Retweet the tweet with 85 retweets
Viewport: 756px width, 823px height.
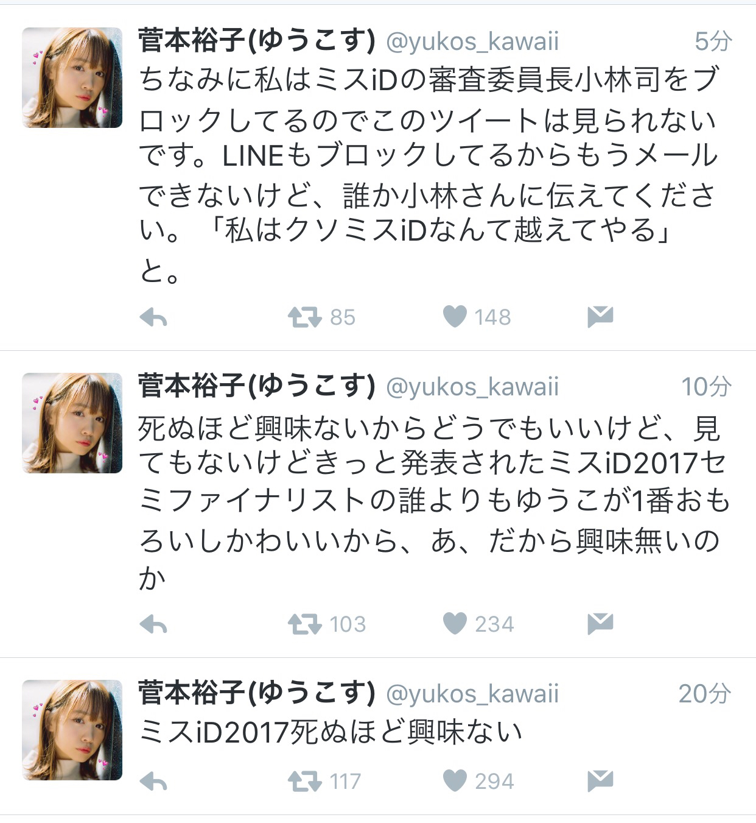point(304,317)
